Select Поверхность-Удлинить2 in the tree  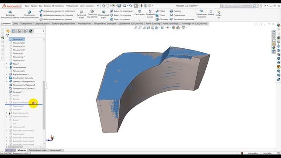point(22,85)
